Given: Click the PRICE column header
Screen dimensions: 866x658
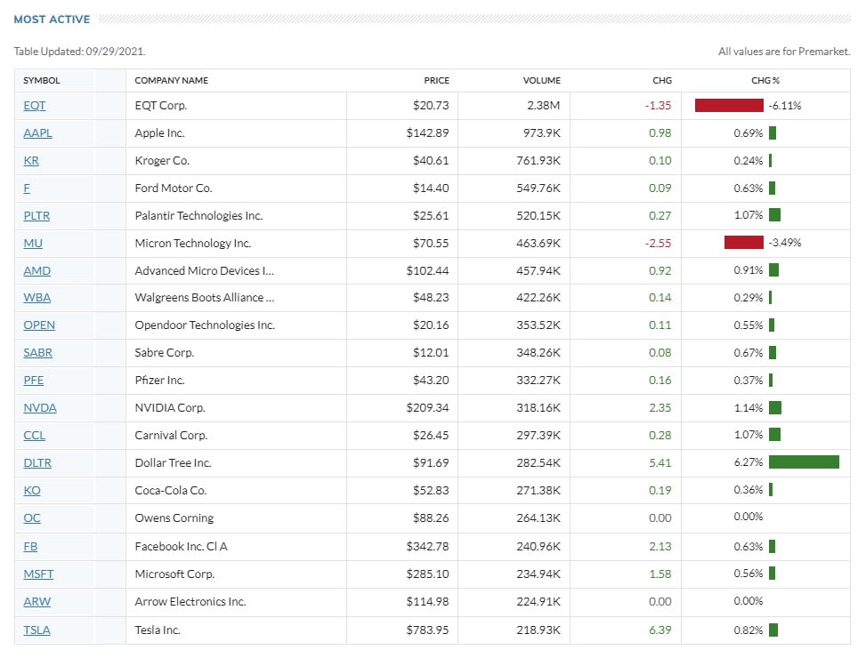Looking at the screenshot, I should pos(436,81).
